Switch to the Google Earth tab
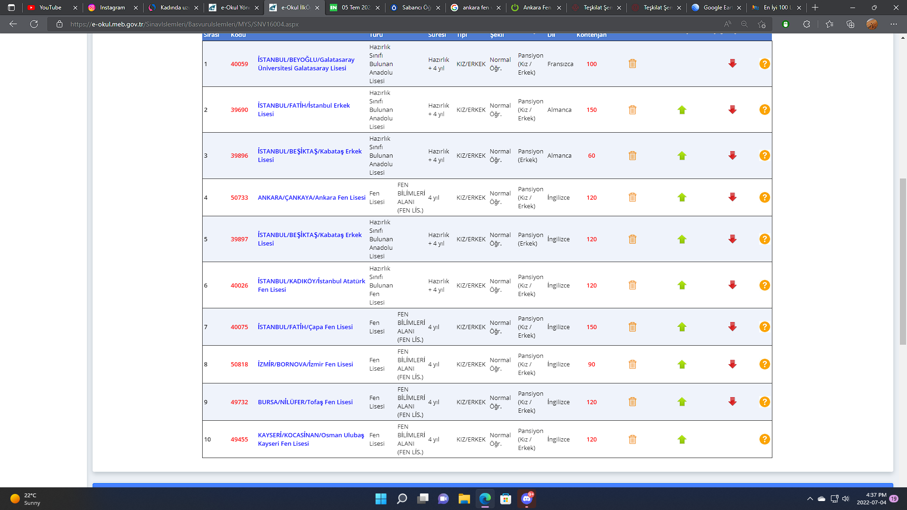This screenshot has width=907, height=510. pyautogui.click(x=717, y=8)
